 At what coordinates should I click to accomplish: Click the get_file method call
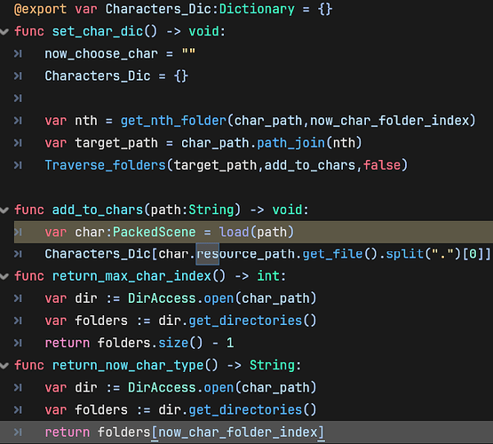pos(332,254)
